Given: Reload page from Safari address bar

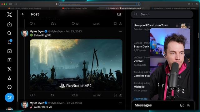Looking at the screenshot, I should tap(139, 4).
